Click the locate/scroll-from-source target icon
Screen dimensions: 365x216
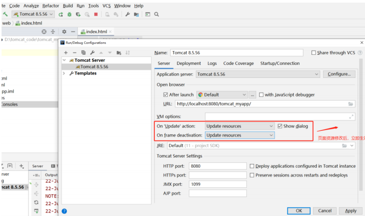tap(44, 31)
